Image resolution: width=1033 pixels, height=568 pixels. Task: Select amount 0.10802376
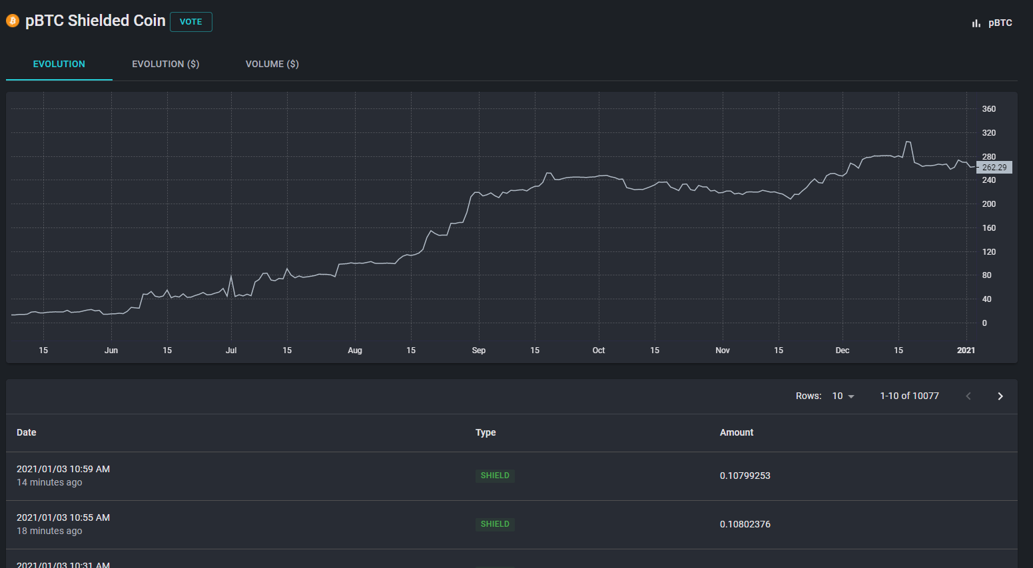[745, 525]
